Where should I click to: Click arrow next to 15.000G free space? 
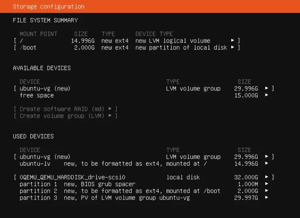[266, 95]
